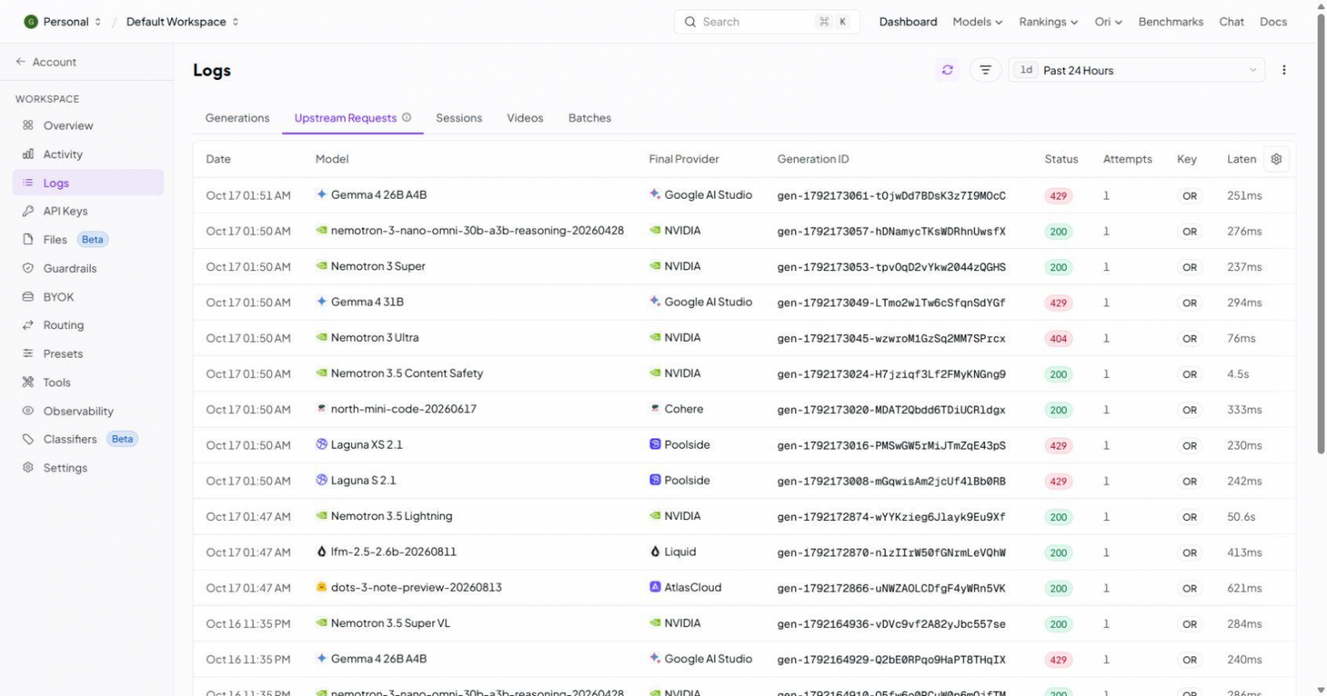1327x696 pixels.
Task: Open the Past 24 Hours time range dropdown
Action: (x=1136, y=71)
